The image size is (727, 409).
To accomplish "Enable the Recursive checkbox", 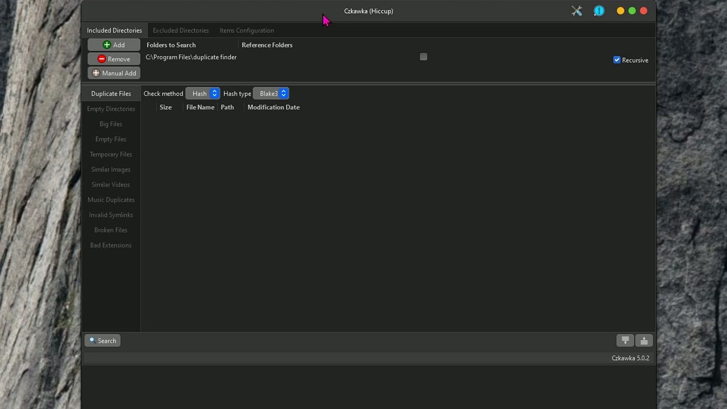I will (617, 60).
